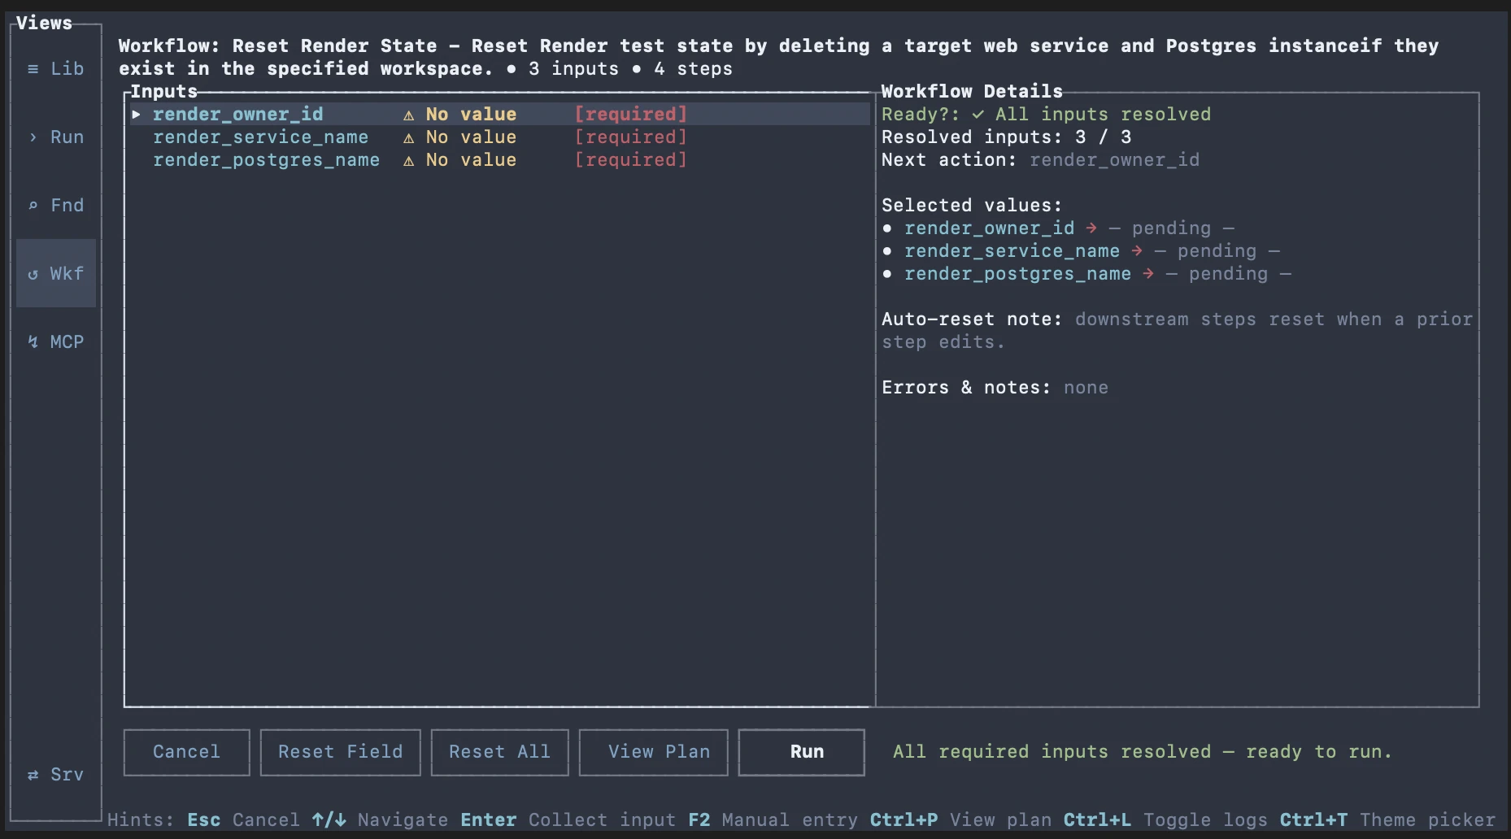Screen dimensions: 1511x839
Task: Click the [required] badge on render_postgres_name
Action: [630, 160]
